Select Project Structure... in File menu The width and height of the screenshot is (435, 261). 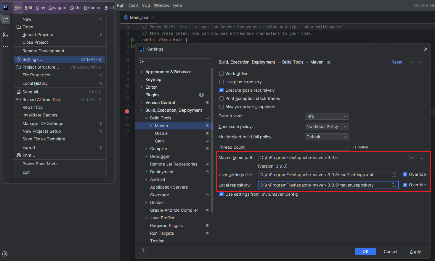click(60, 67)
